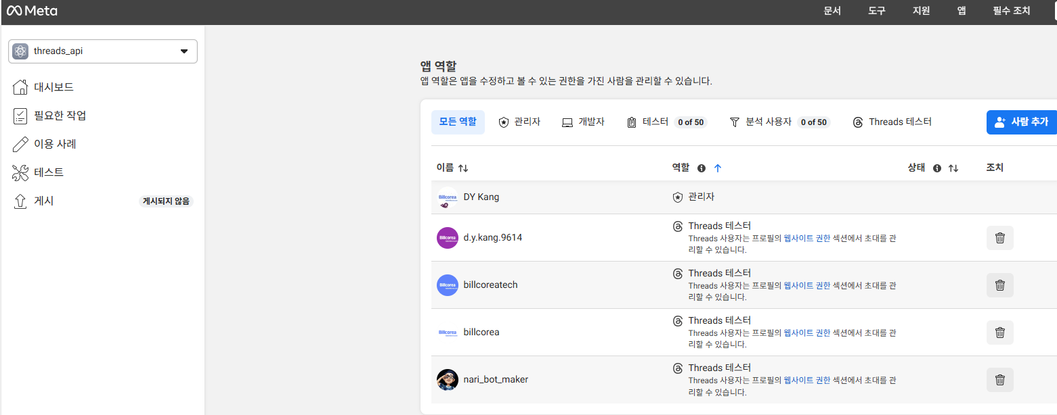Click the info icon next to 상태
This screenshot has height=415, width=1057.
pyautogui.click(x=937, y=168)
